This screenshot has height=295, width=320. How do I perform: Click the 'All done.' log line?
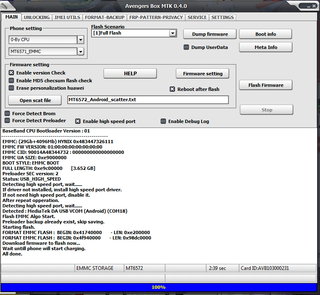[12, 254]
